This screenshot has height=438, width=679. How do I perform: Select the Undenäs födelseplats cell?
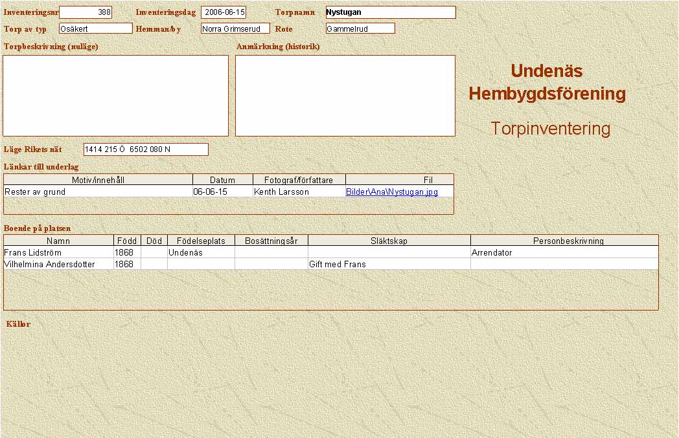click(x=201, y=253)
